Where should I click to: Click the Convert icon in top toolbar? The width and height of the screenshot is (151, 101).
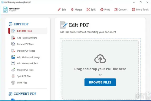pos(116,10)
